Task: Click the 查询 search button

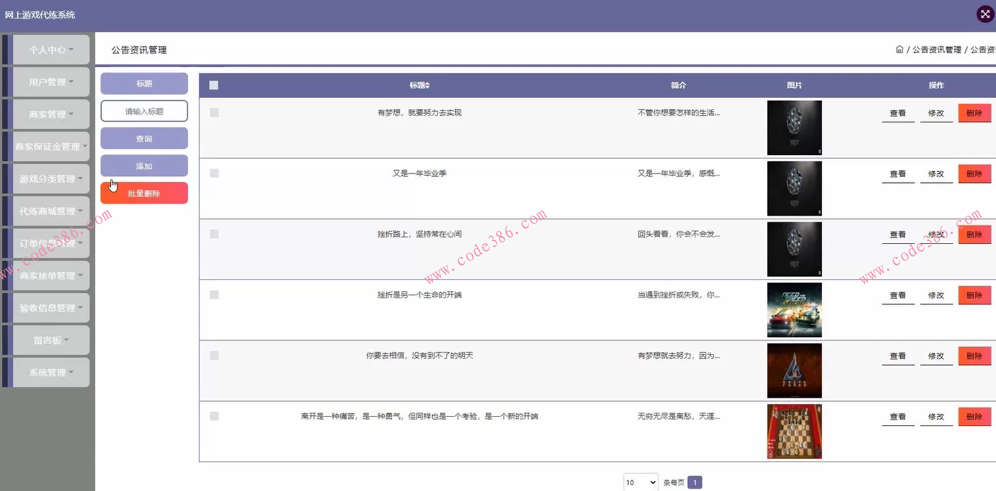Action: [144, 139]
